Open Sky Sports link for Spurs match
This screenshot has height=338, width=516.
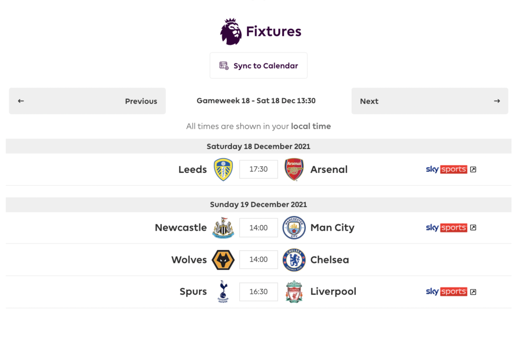tap(451, 292)
